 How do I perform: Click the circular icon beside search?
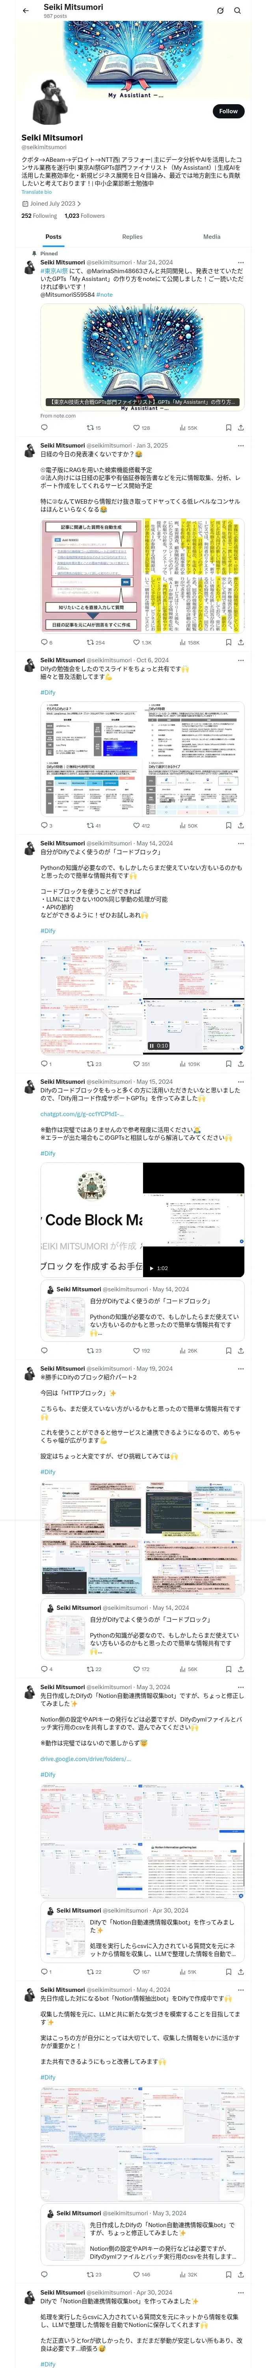[220, 11]
